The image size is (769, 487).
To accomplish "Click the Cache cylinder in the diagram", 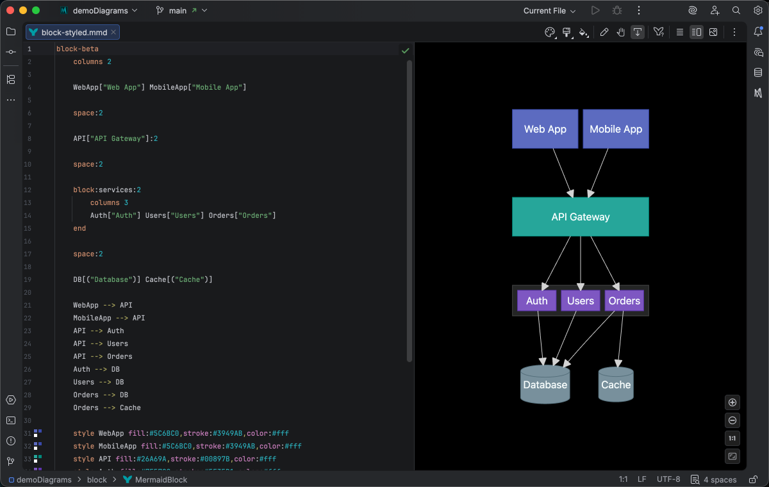I will 616,384.
